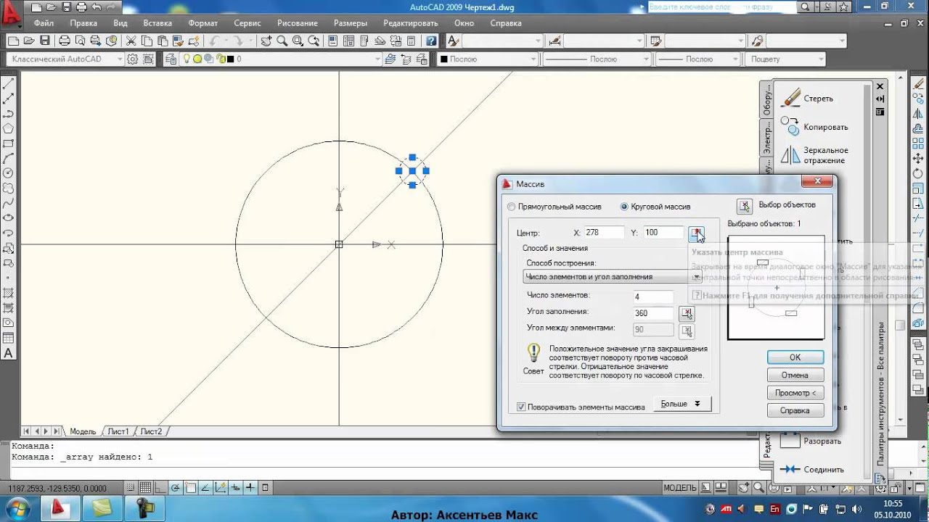The image size is (929, 522).
Task: Switch to the Лист1 layout tab
Action: pos(118,431)
